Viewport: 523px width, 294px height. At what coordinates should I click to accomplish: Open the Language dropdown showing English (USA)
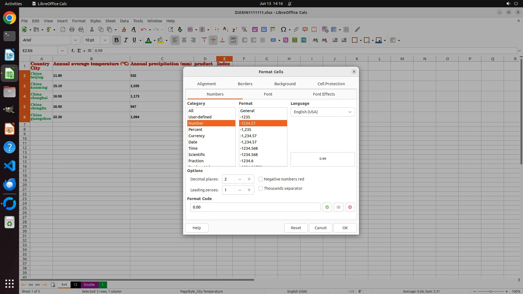pos(323,112)
